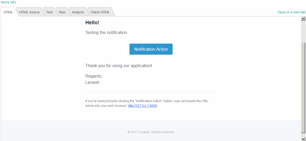The width and height of the screenshot is (306, 141).
Task: Click Open in a new tab link
Action: tap(291, 12)
